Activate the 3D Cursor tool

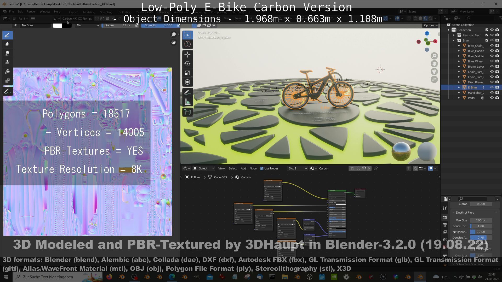[187, 44]
